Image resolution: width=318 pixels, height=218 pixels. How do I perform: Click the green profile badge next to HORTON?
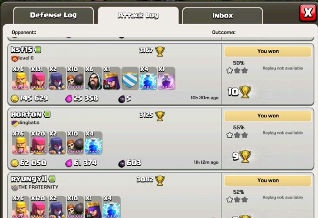pyautogui.click(x=47, y=114)
